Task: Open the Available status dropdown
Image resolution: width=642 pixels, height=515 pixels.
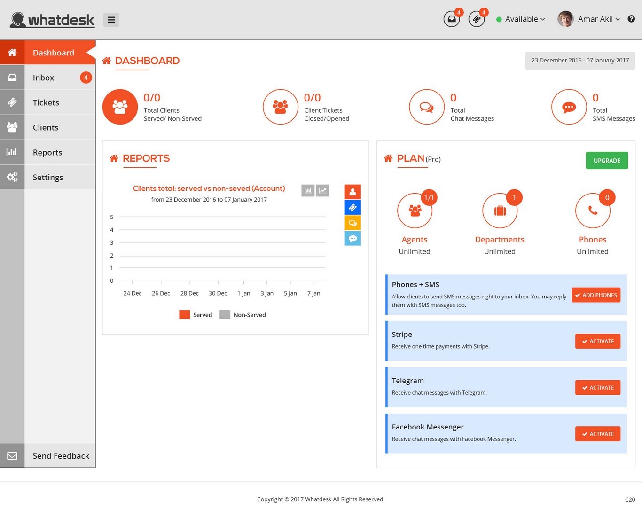Action: coord(521,19)
